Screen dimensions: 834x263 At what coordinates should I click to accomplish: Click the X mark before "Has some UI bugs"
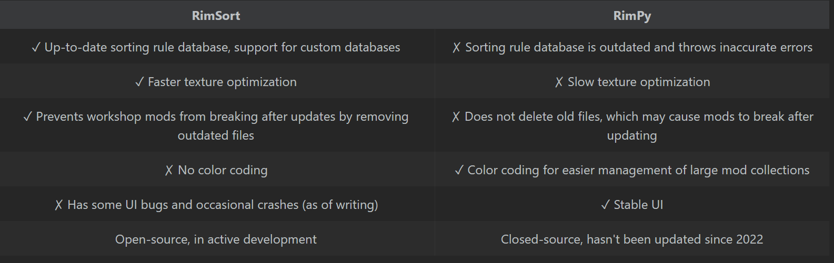click(58, 205)
